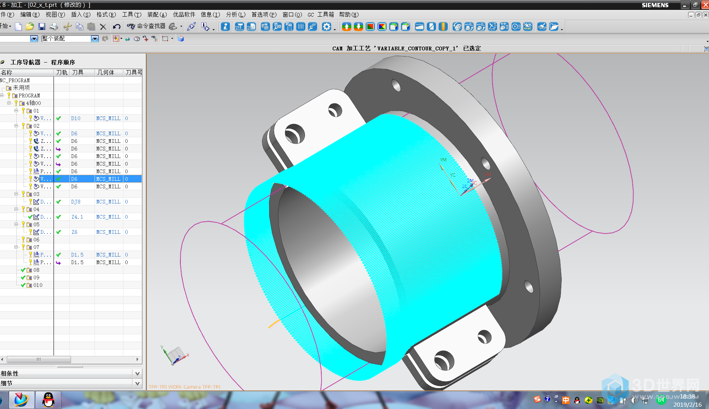Viewport: 709px width, 409px height.
Task: Click the 刀轨 column header
Action: tap(62, 72)
